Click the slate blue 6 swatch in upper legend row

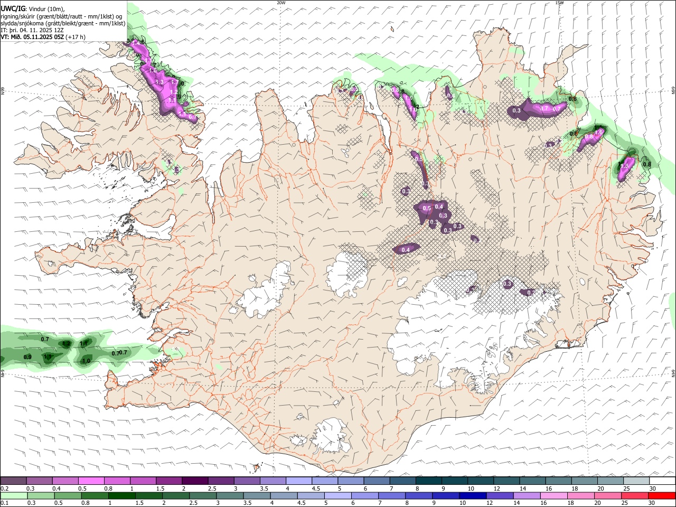coord(376,481)
